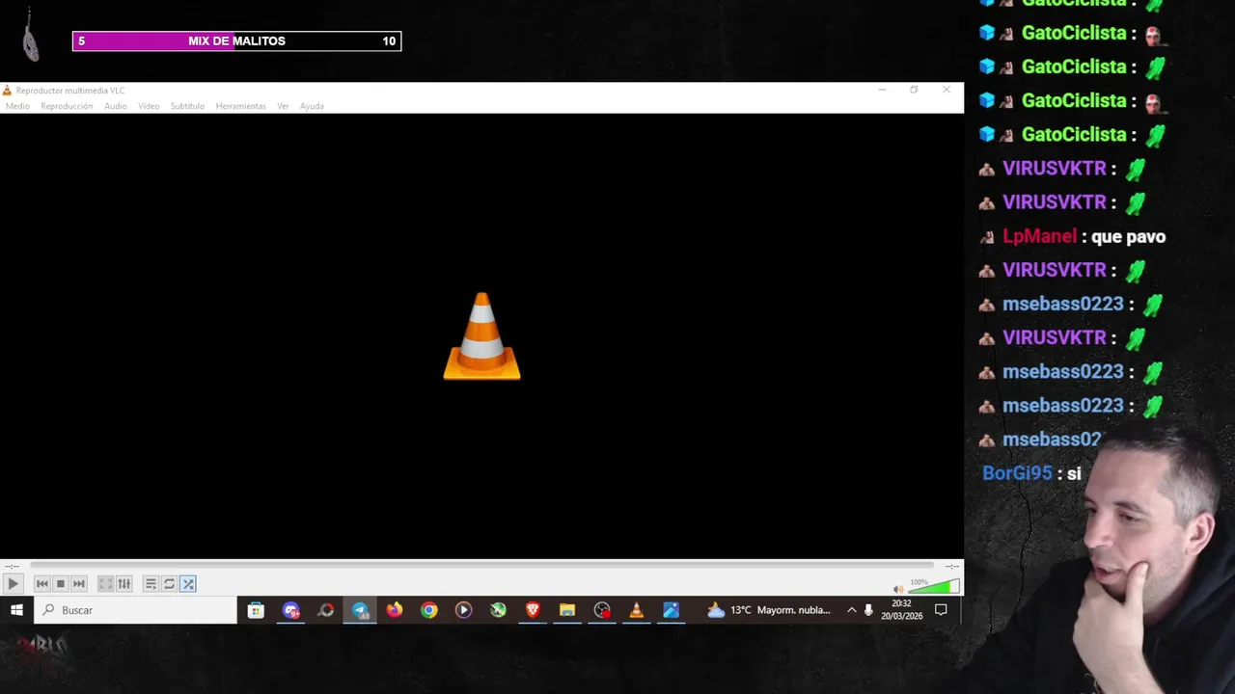Screen dimensions: 1235x694
Task: Open the Ver menu
Action: point(283,106)
